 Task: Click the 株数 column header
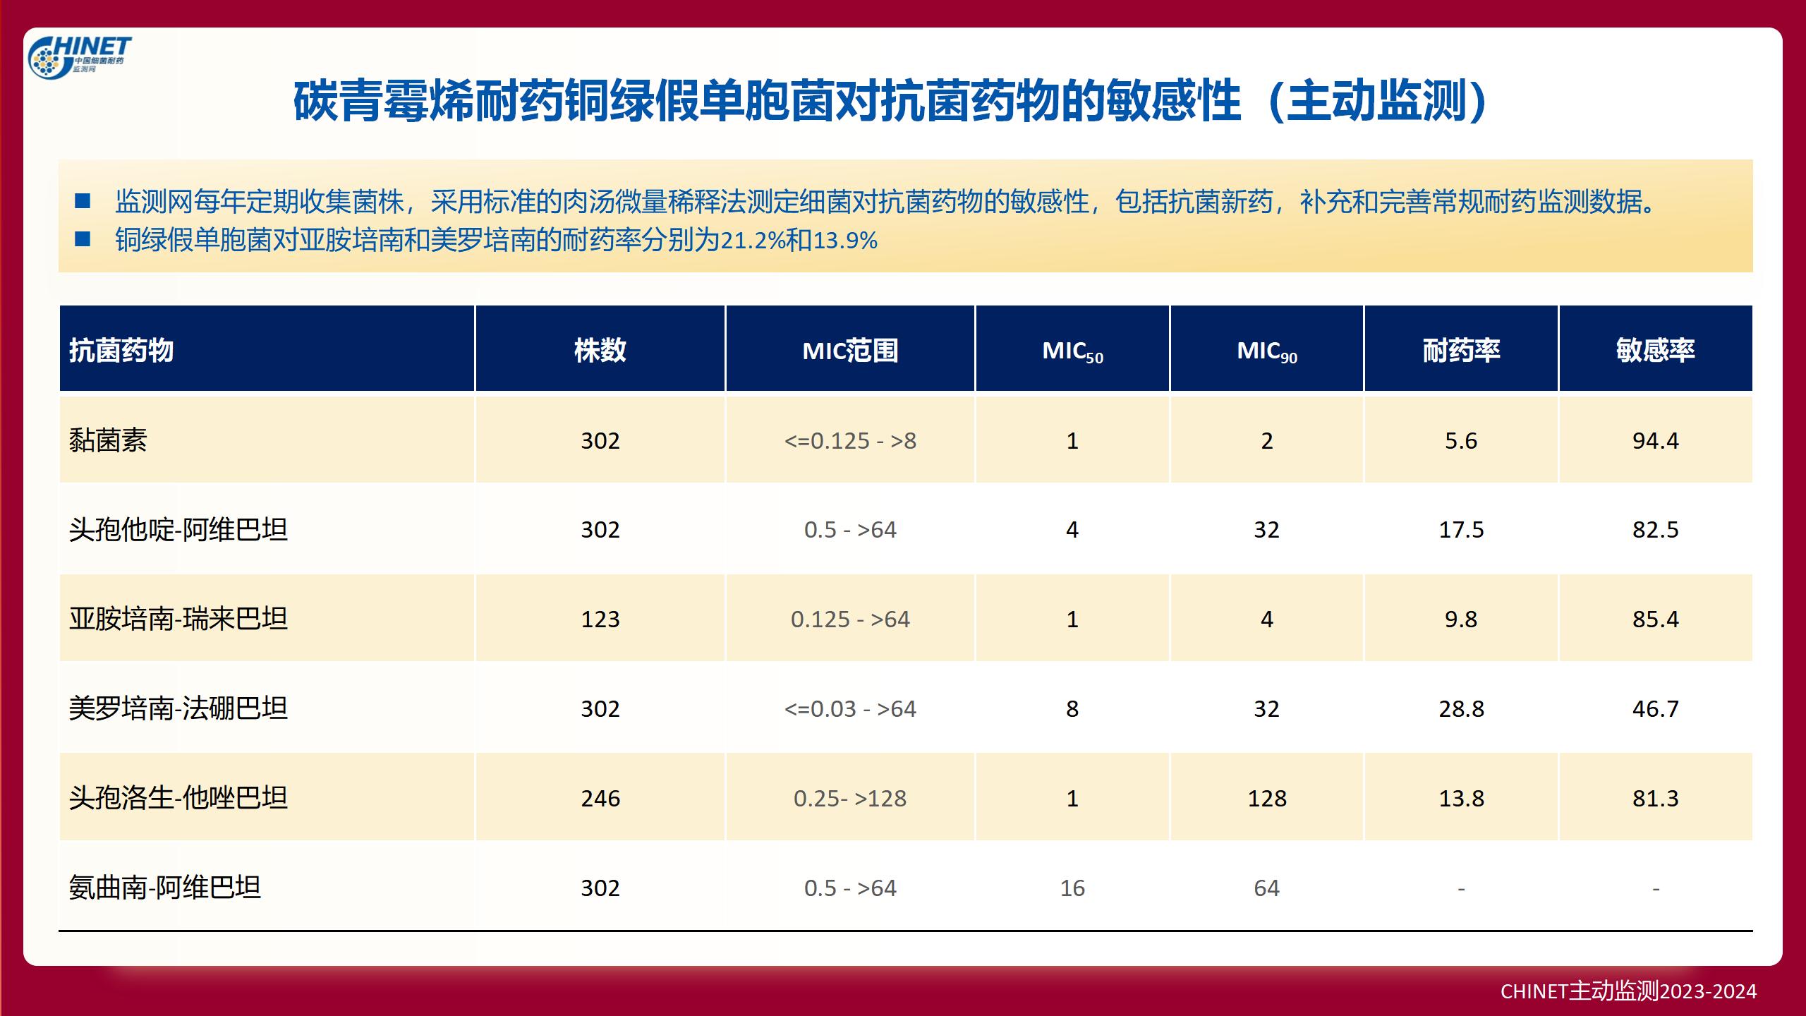tap(600, 351)
